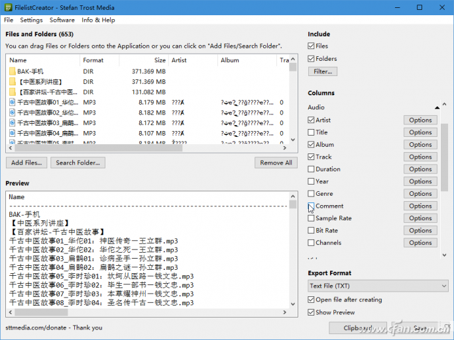Enable the Duration column checkbox

311,169
